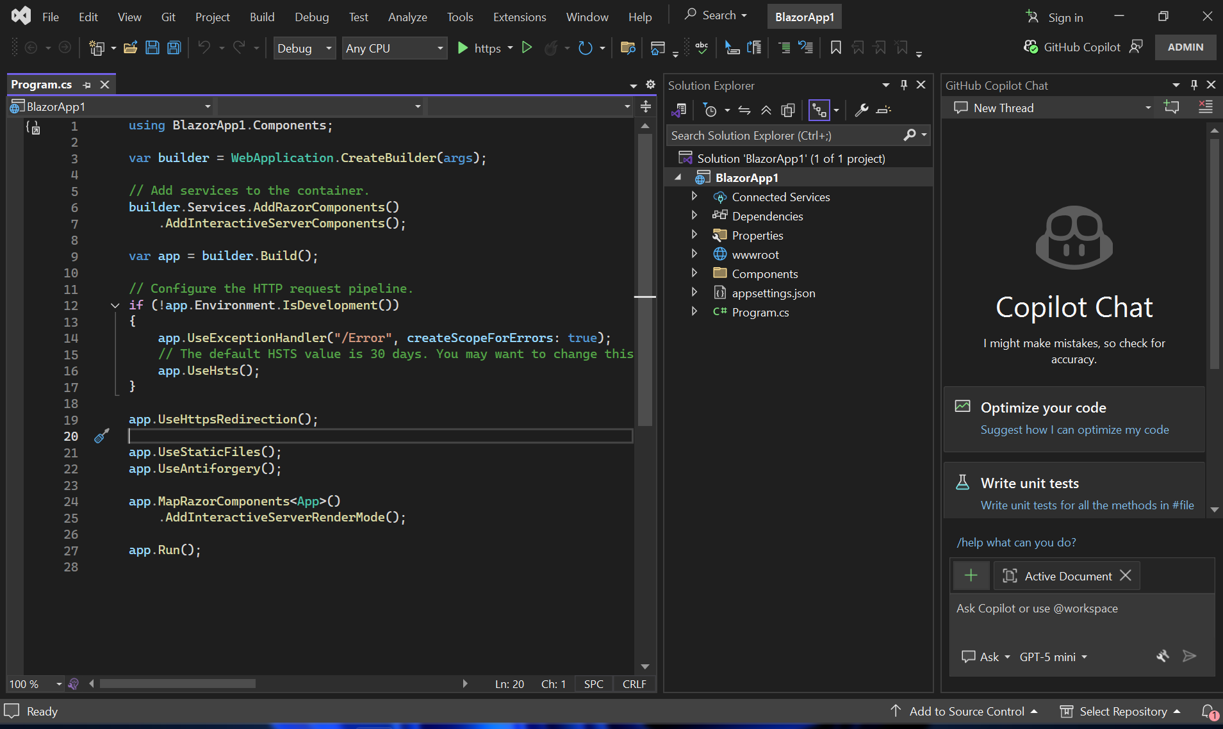
Task: Toggle pin on the Program.cs tab
Action: coord(87,85)
